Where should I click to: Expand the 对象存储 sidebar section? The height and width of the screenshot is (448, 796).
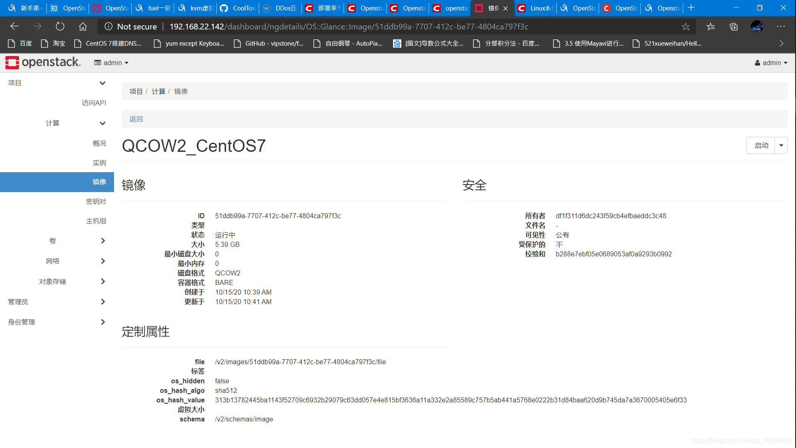click(x=57, y=281)
